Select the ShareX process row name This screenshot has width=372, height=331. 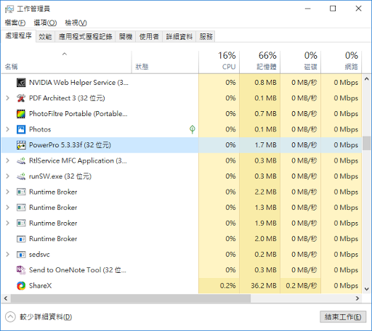click(41, 286)
